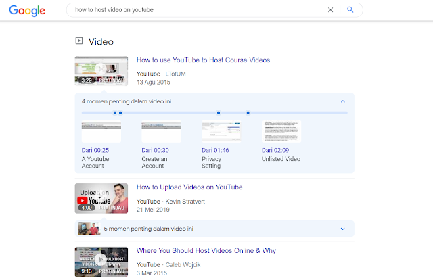Jump to the second timeline dot at 00:30
The width and height of the screenshot is (433, 280).
point(120,113)
